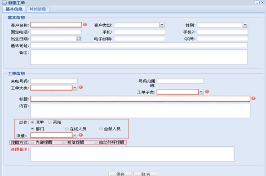This screenshot has height=176, width=266.
Task: Choose the 在线人员 radio option
Action: pyautogui.click(x=66, y=129)
